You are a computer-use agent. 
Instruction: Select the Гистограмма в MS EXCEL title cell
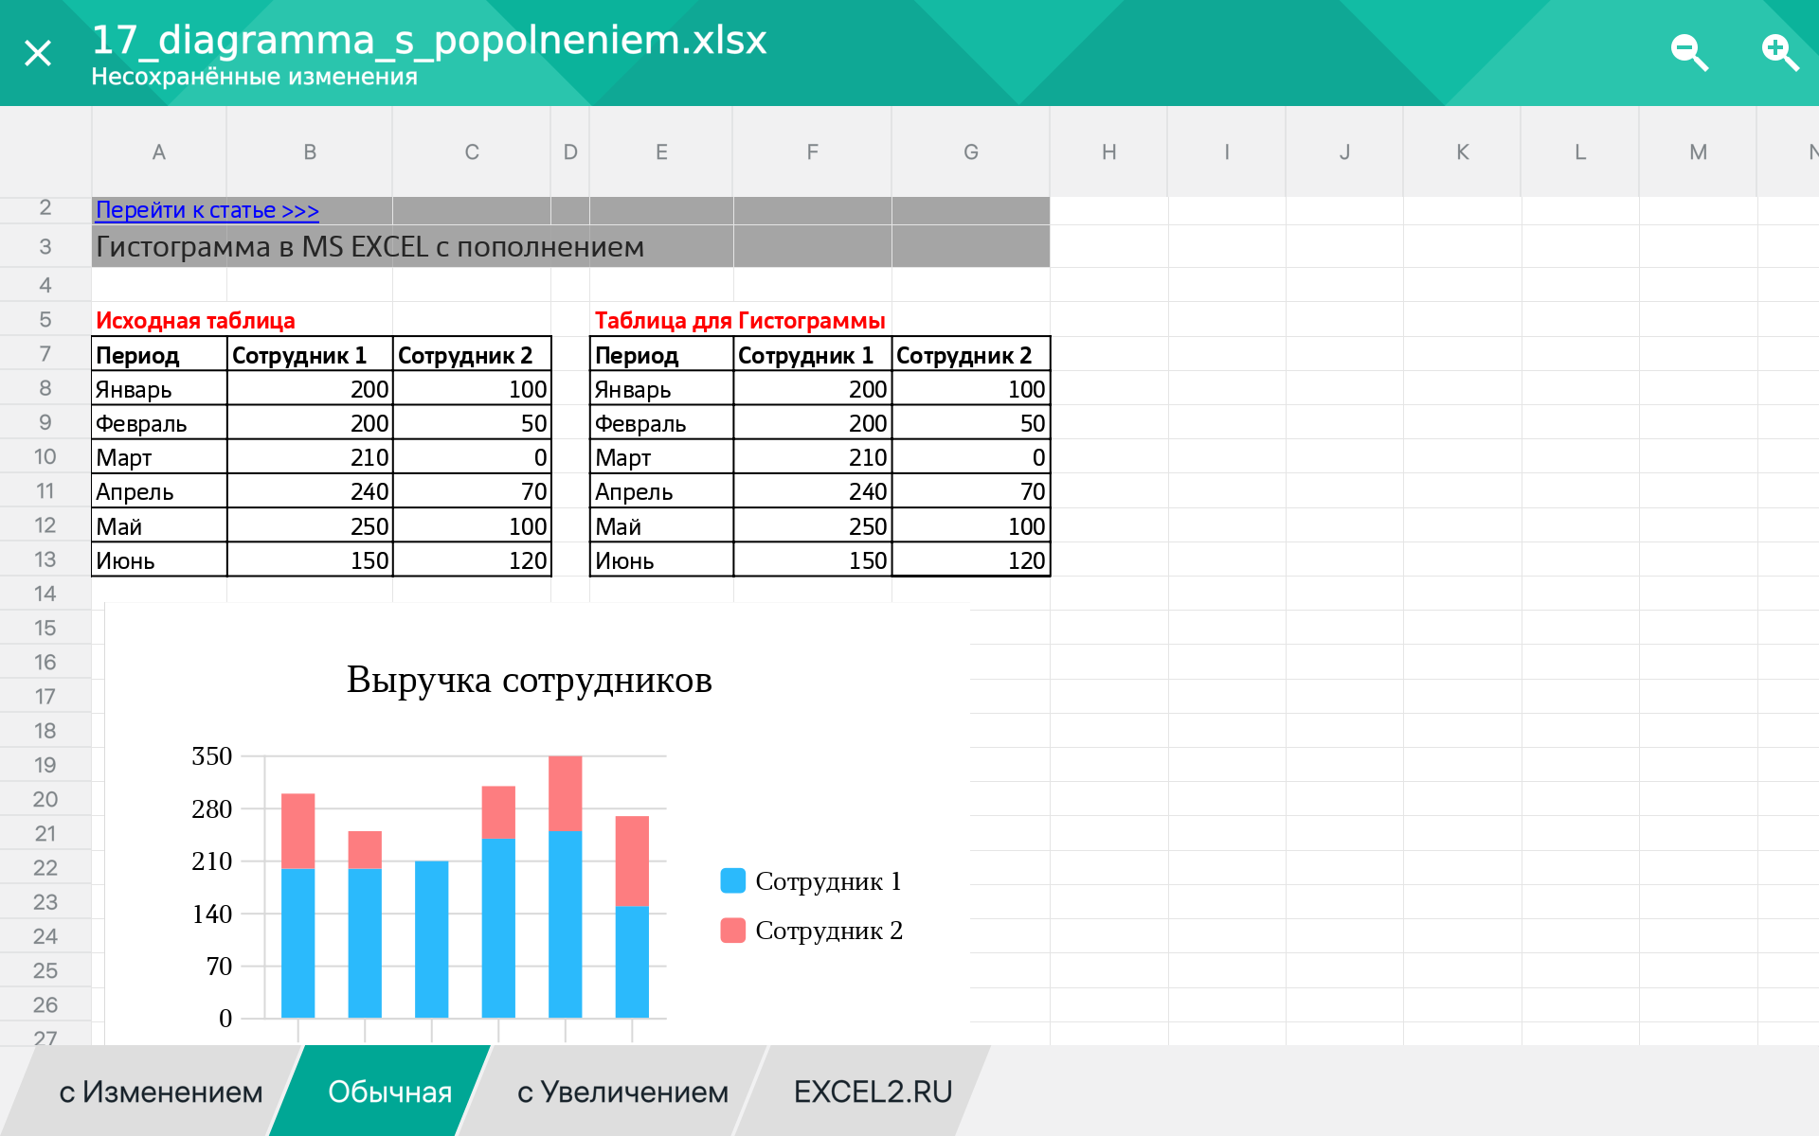(x=369, y=247)
